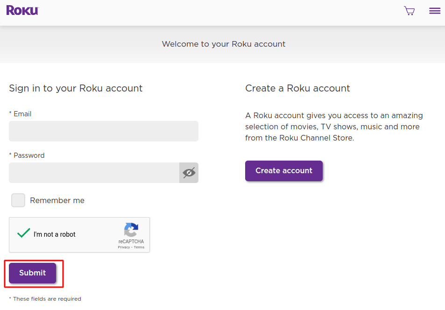Click the Roku logo in the header

[x=22, y=10]
